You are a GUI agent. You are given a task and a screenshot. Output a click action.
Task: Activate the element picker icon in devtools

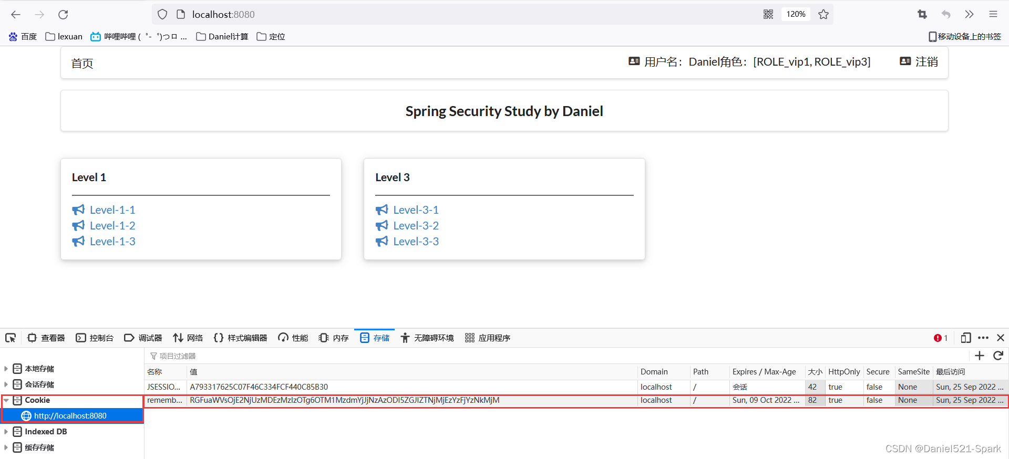(11, 338)
